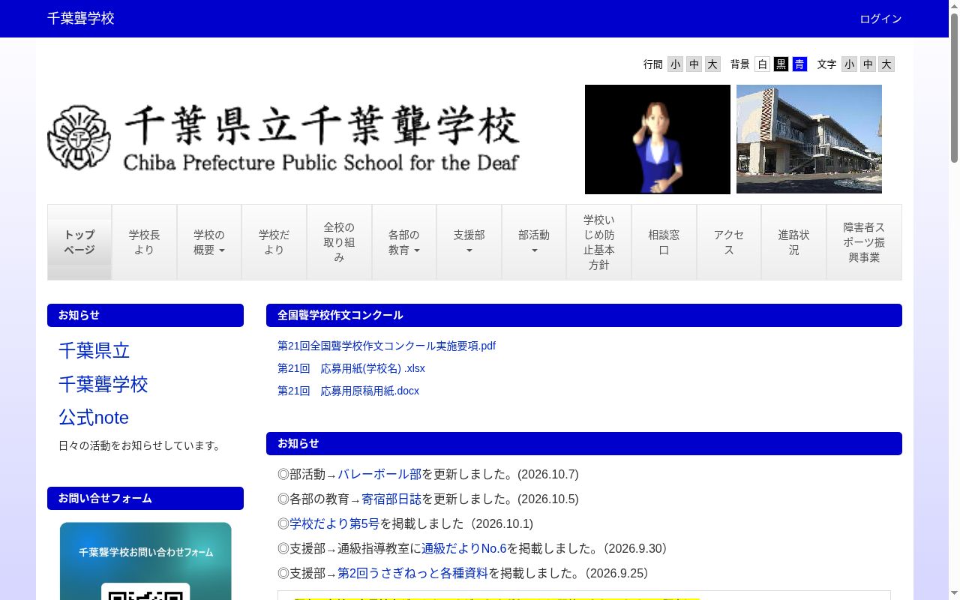Choose the blue (青) background swatch
The image size is (960, 600).
pos(799,64)
